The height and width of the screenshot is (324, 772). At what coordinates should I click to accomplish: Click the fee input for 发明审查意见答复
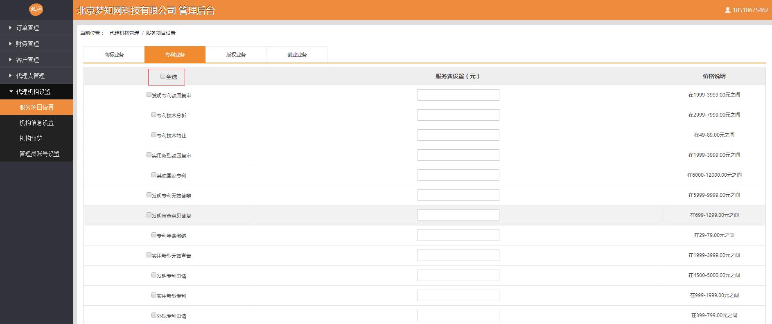(458, 215)
